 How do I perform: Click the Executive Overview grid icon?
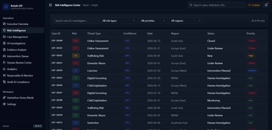click(4, 24)
